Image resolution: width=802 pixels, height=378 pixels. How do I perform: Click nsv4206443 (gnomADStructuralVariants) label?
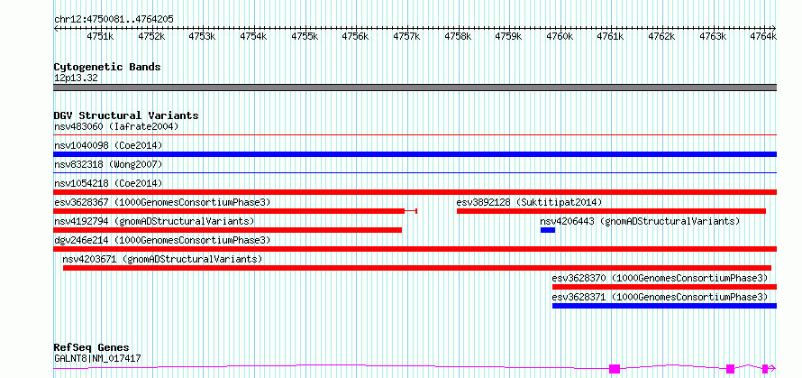[641, 221]
